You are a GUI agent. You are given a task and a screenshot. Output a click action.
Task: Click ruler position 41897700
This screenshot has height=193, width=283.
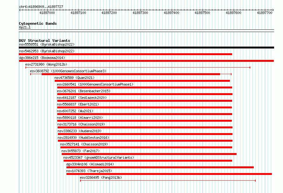(265, 13)
